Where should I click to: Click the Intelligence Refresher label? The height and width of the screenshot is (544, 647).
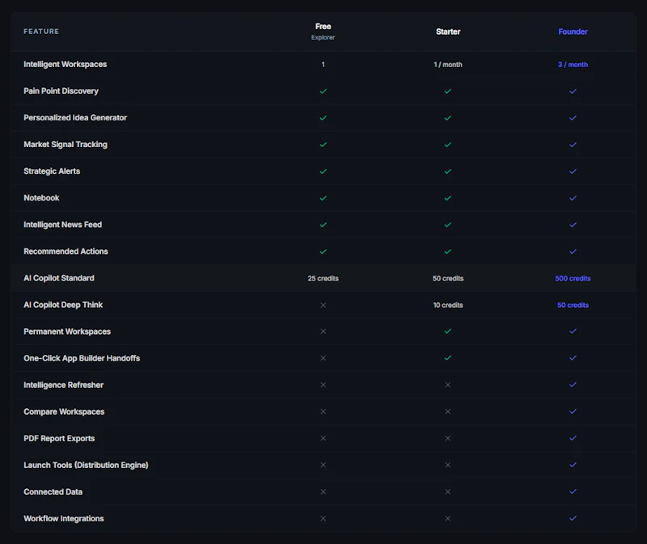pos(64,385)
